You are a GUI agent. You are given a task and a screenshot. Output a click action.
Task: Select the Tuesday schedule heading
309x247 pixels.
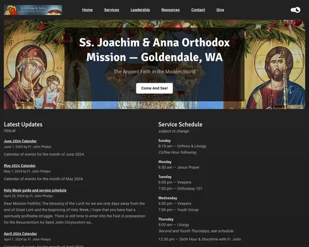pos(165,177)
